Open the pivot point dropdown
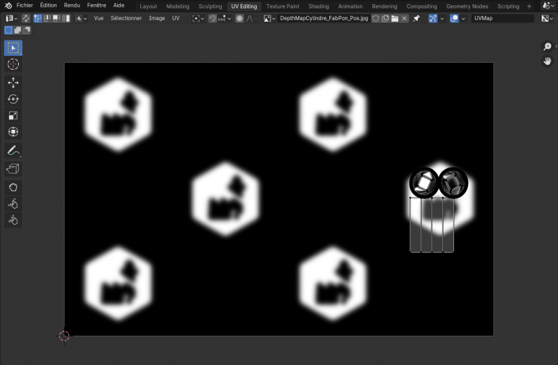558x365 pixels. click(x=198, y=18)
